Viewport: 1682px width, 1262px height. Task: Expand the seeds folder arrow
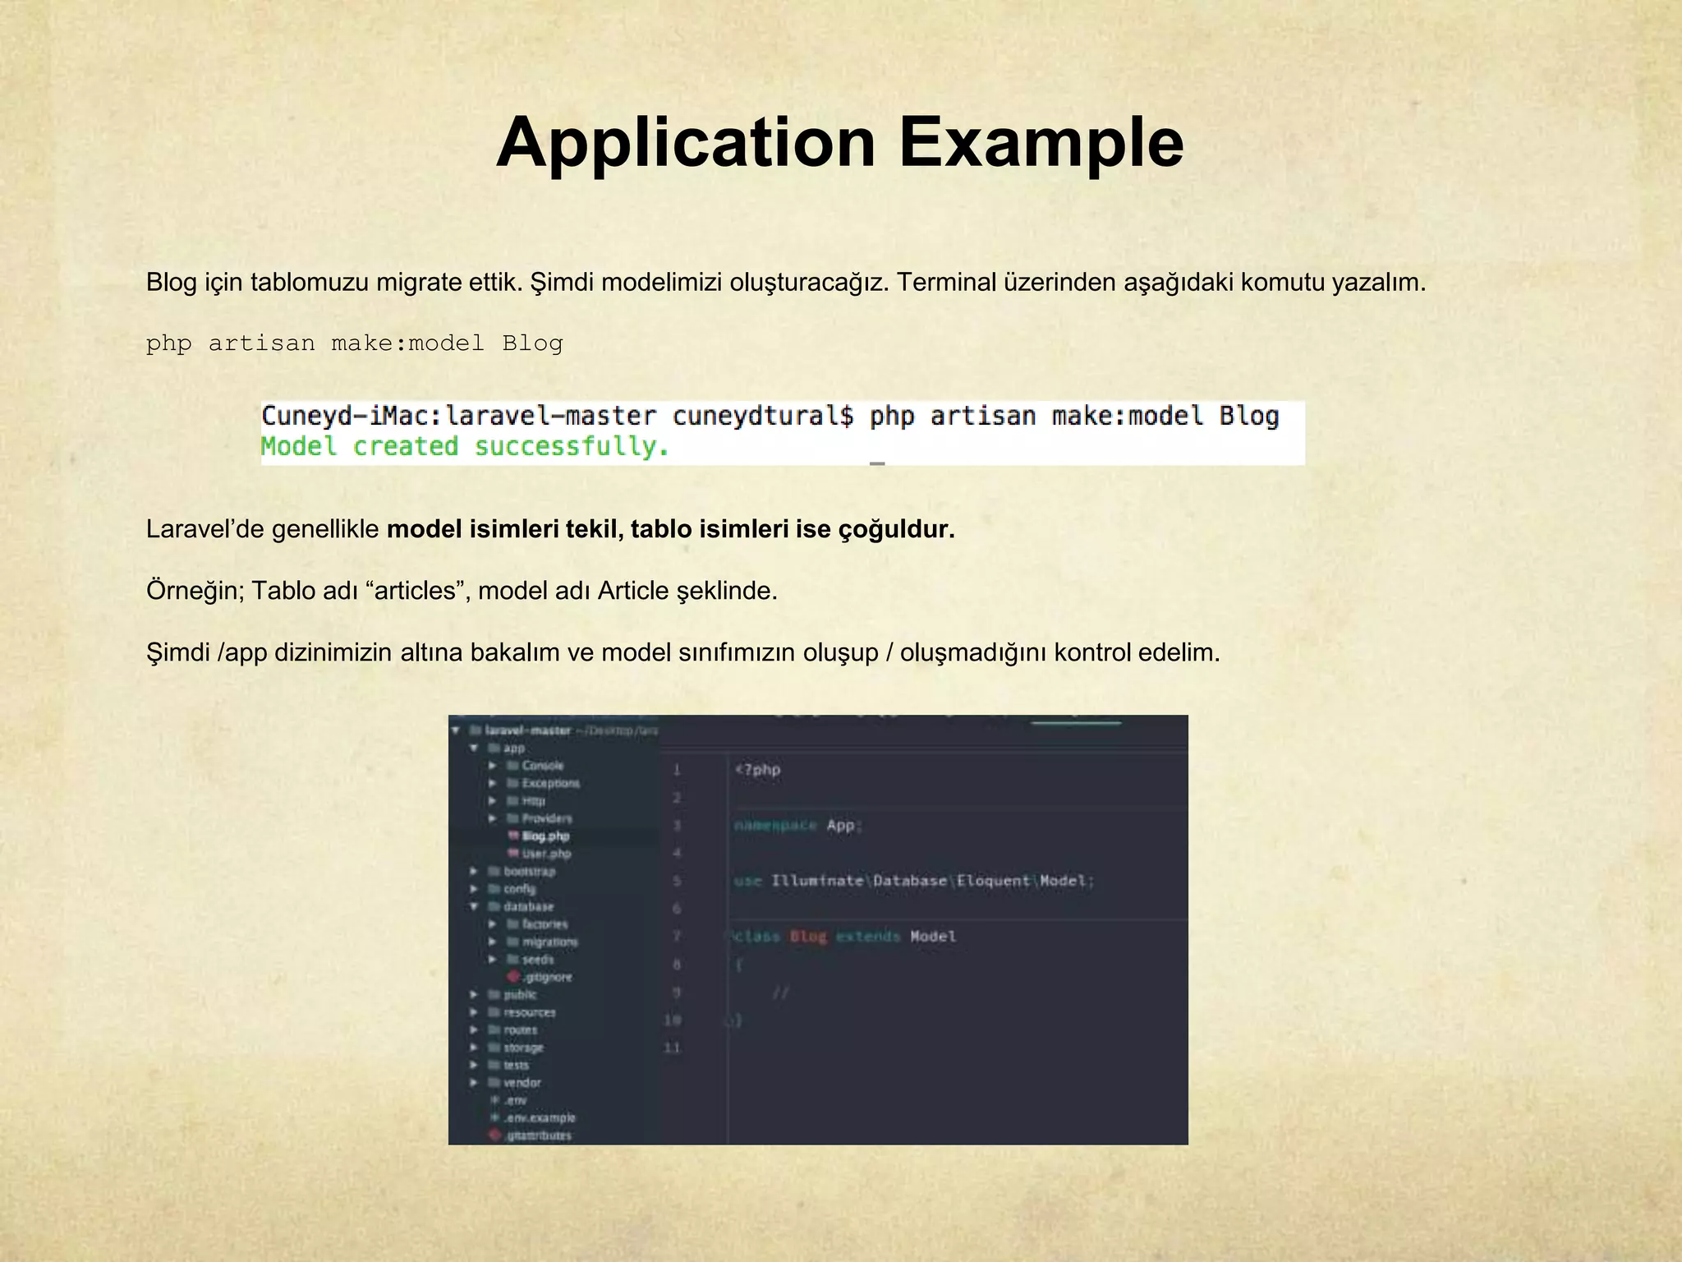(493, 960)
